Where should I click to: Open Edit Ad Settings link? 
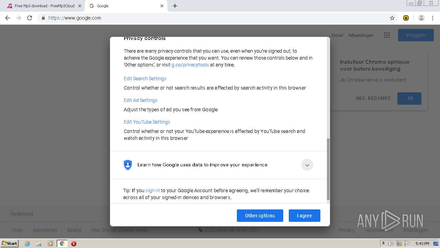(x=141, y=100)
